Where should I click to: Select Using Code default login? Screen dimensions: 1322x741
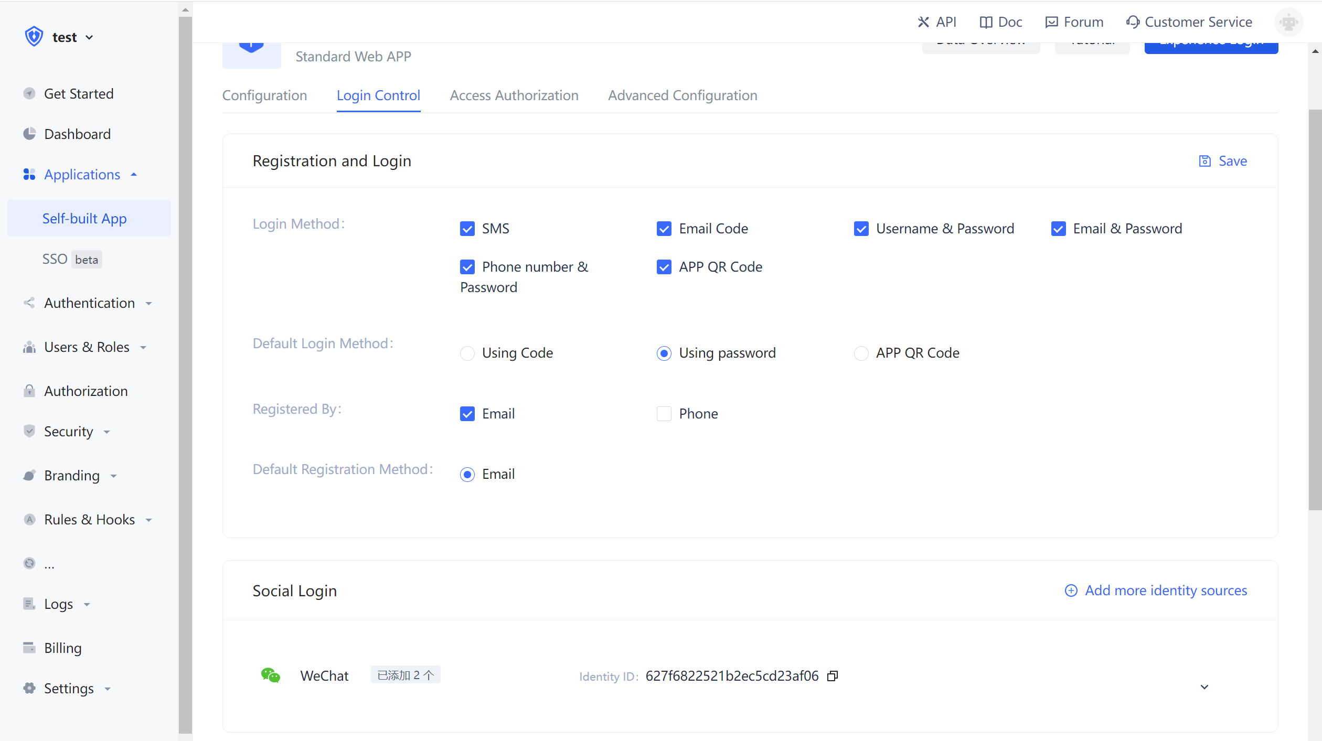pyautogui.click(x=467, y=353)
